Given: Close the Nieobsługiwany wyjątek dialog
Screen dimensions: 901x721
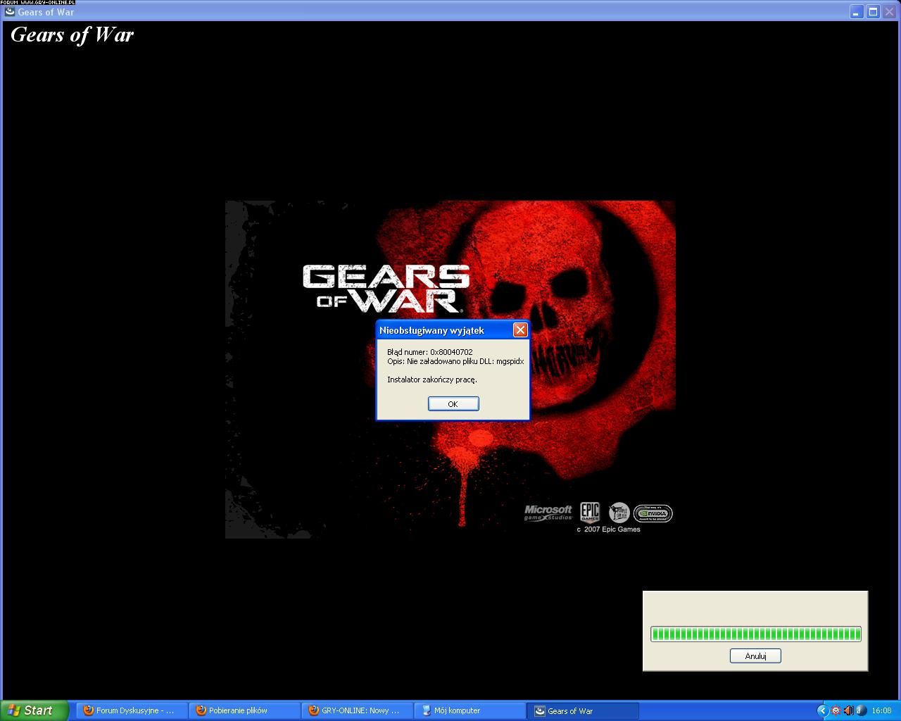Looking at the screenshot, I should point(519,330).
